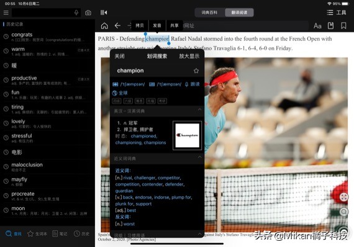Open history entry warm

47,52
